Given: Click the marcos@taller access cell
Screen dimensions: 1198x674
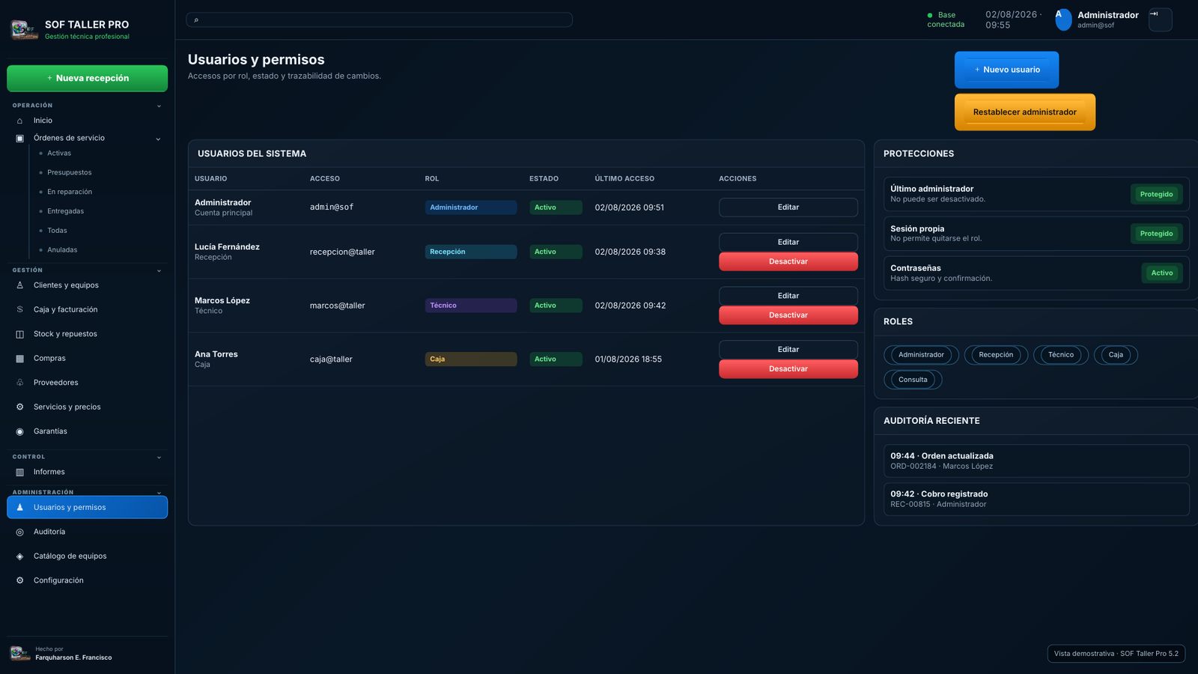Looking at the screenshot, I should tap(338, 306).
